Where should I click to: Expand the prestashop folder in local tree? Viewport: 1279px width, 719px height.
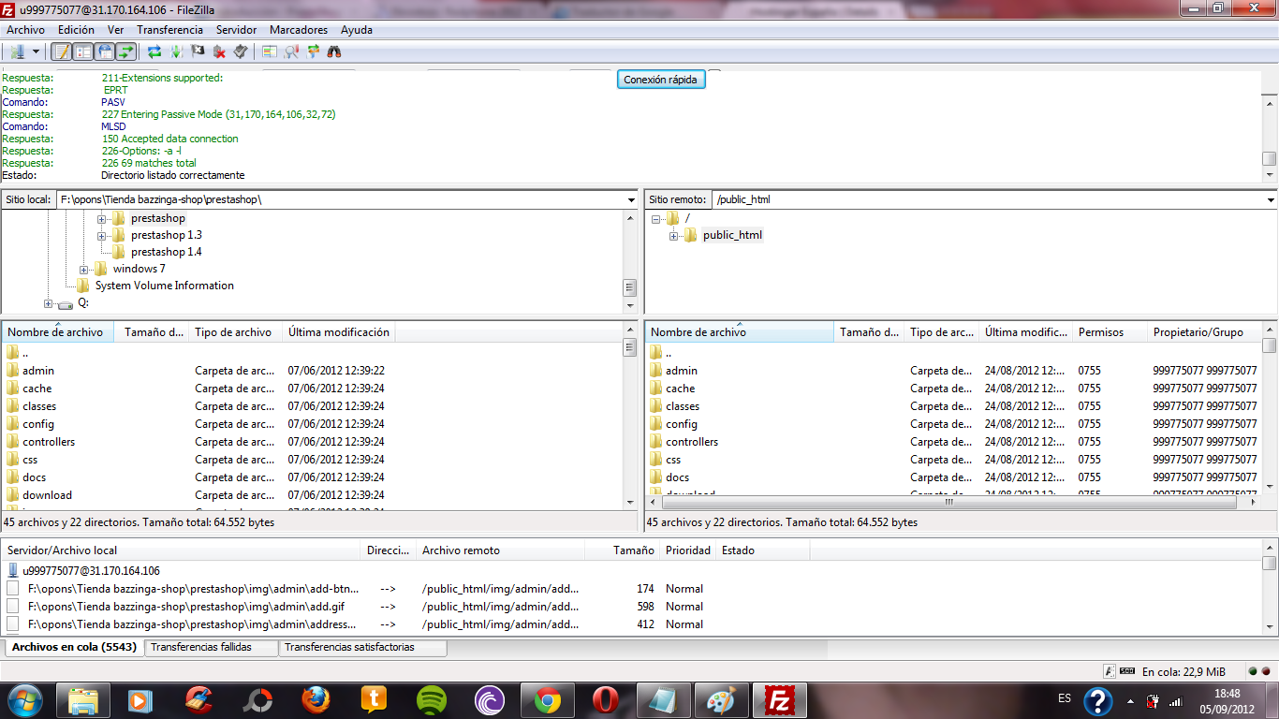click(102, 218)
